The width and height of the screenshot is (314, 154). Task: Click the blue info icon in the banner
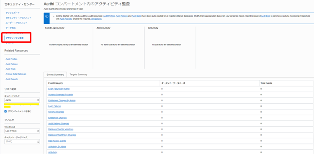point(46,16)
